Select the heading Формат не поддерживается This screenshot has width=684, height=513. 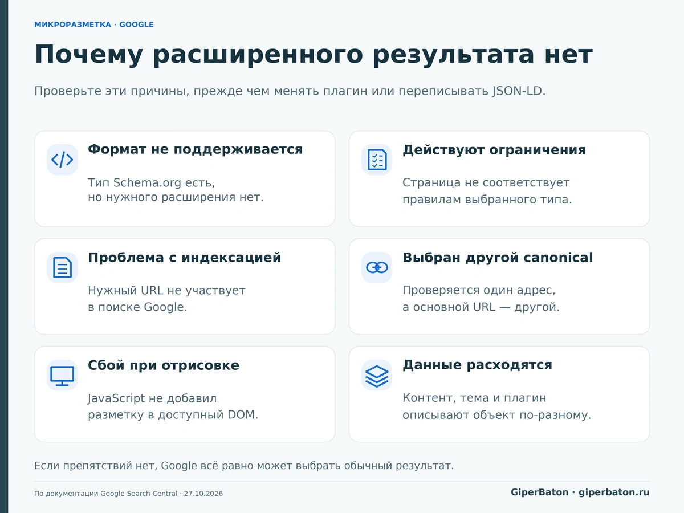coord(195,150)
